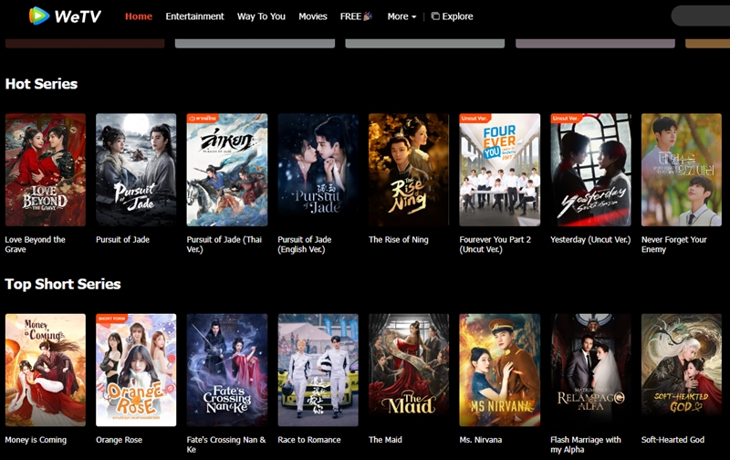Click the WeTV logo
The height and width of the screenshot is (460, 730).
(x=65, y=16)
